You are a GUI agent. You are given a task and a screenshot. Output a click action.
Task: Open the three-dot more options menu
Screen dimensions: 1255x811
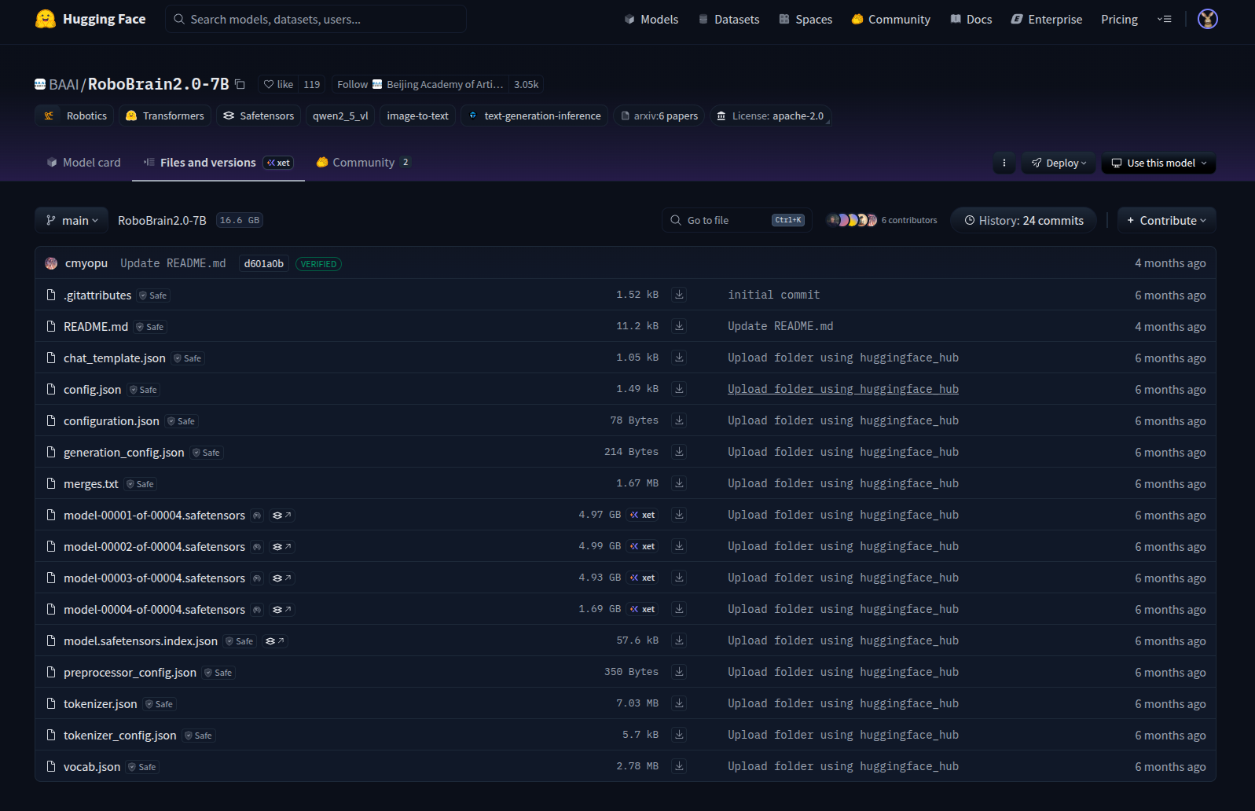[x=1004, y=163]
